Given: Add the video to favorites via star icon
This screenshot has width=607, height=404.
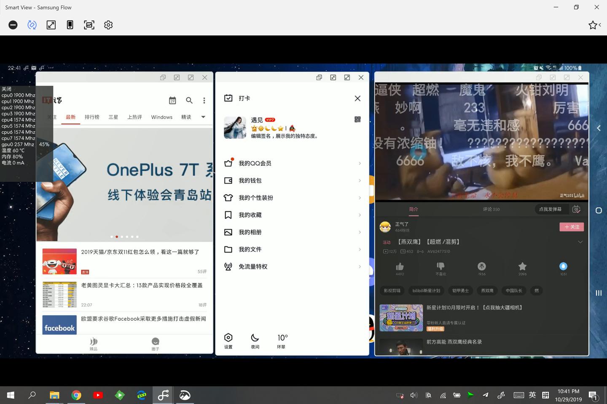Looking at the screenshot, I should [522, 266].
